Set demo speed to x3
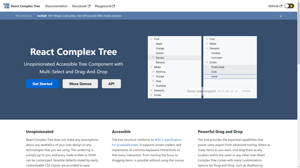The image size is (300, 168). click(x=236, y=91)
